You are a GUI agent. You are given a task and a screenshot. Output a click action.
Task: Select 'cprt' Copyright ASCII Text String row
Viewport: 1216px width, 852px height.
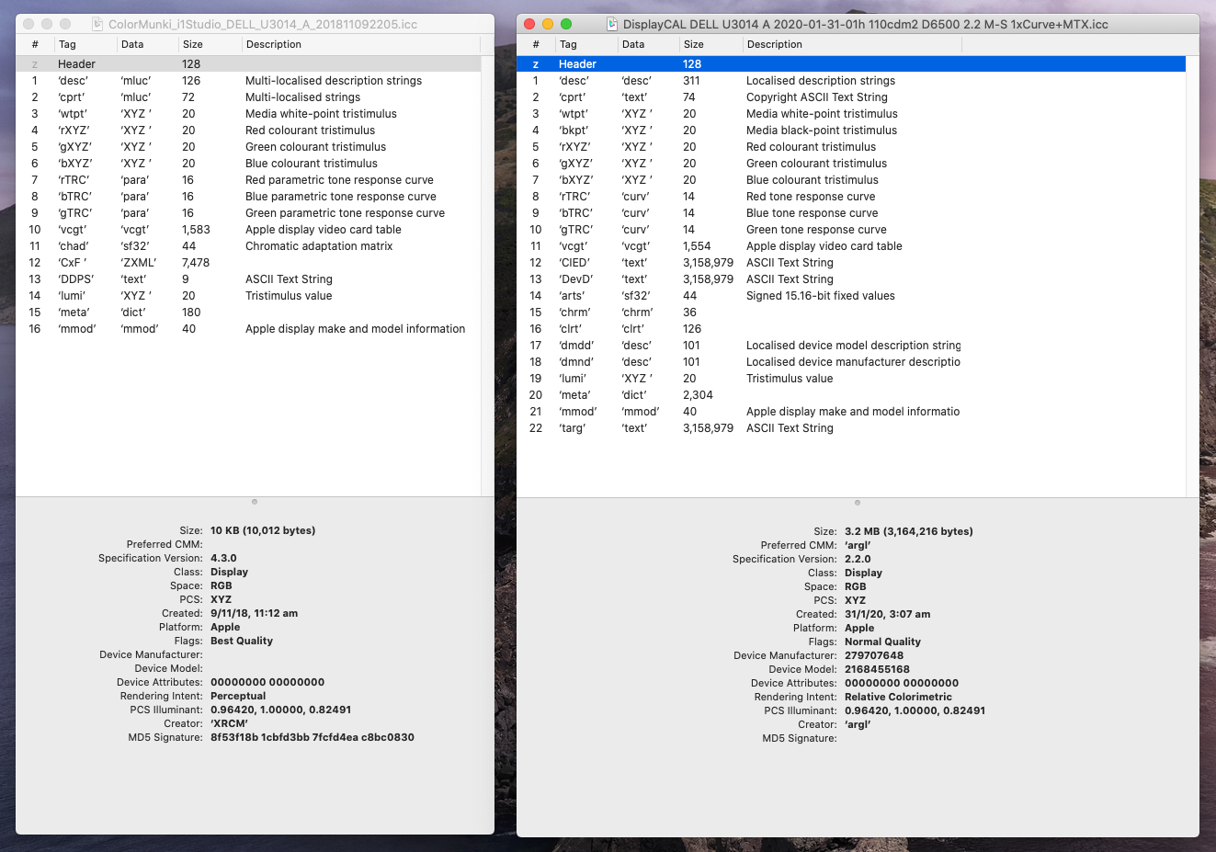click(x=851, y=97)
